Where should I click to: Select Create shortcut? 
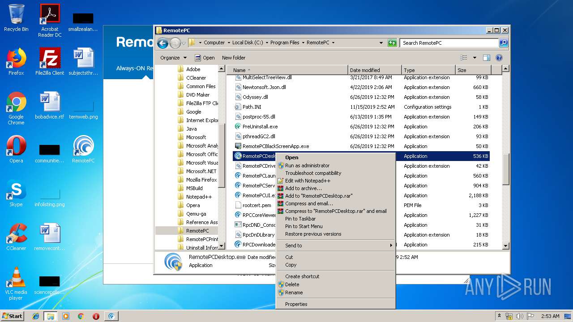coord(335,276)
